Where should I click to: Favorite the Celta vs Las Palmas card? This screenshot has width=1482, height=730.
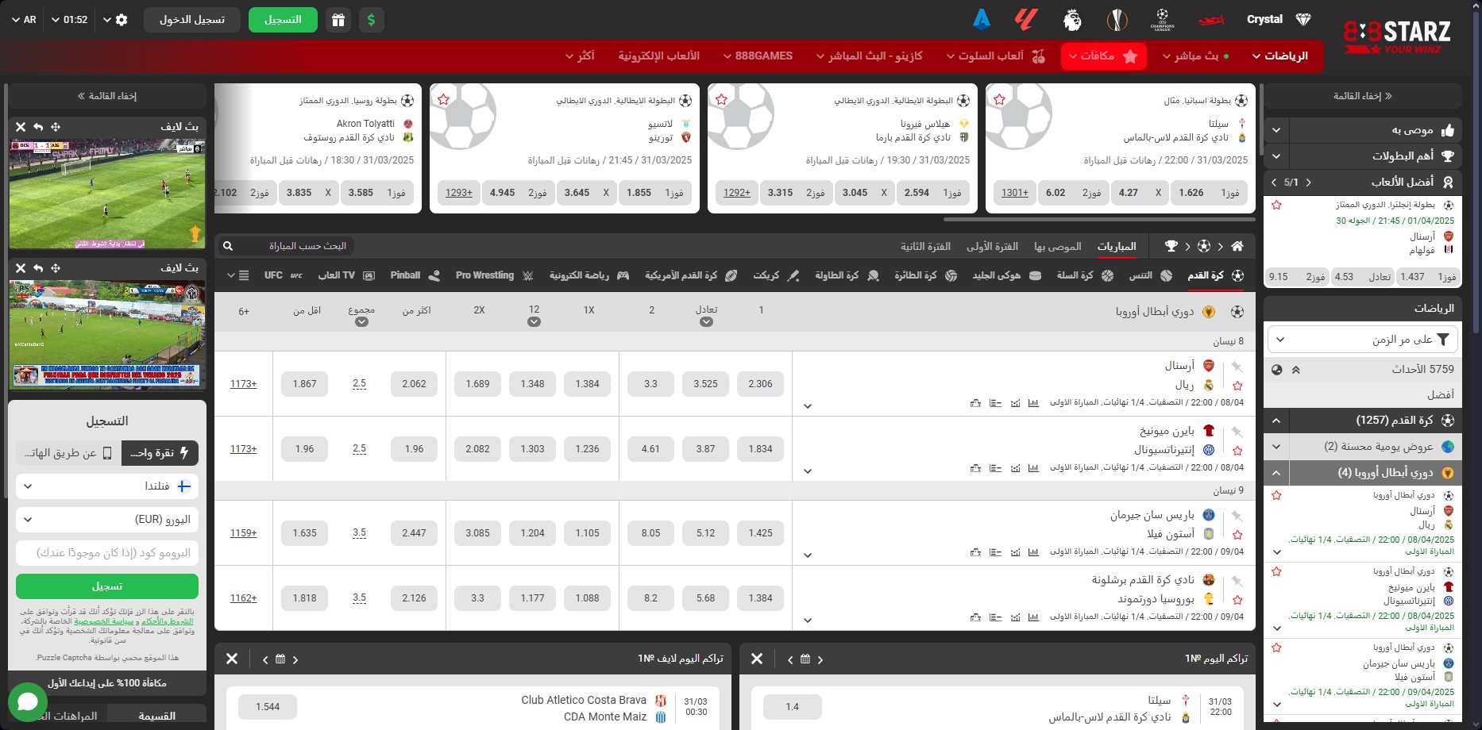(999, 99)
